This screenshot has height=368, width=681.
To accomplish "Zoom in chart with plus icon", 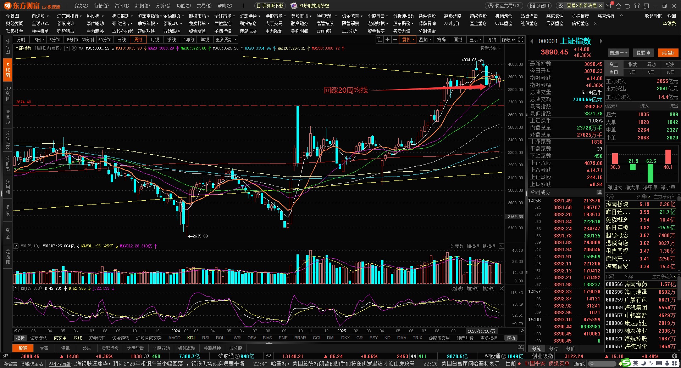I will 388,40.
